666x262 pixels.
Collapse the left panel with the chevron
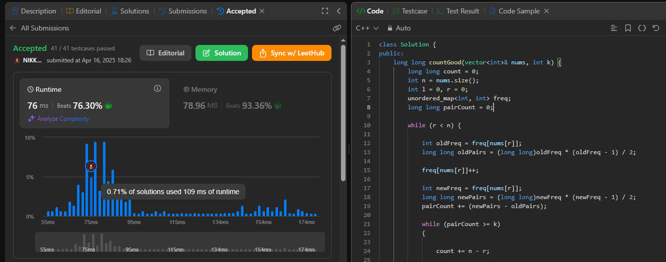point(339,11)
